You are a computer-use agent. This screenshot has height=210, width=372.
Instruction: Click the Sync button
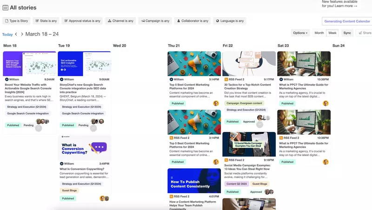tap(347, 33)
